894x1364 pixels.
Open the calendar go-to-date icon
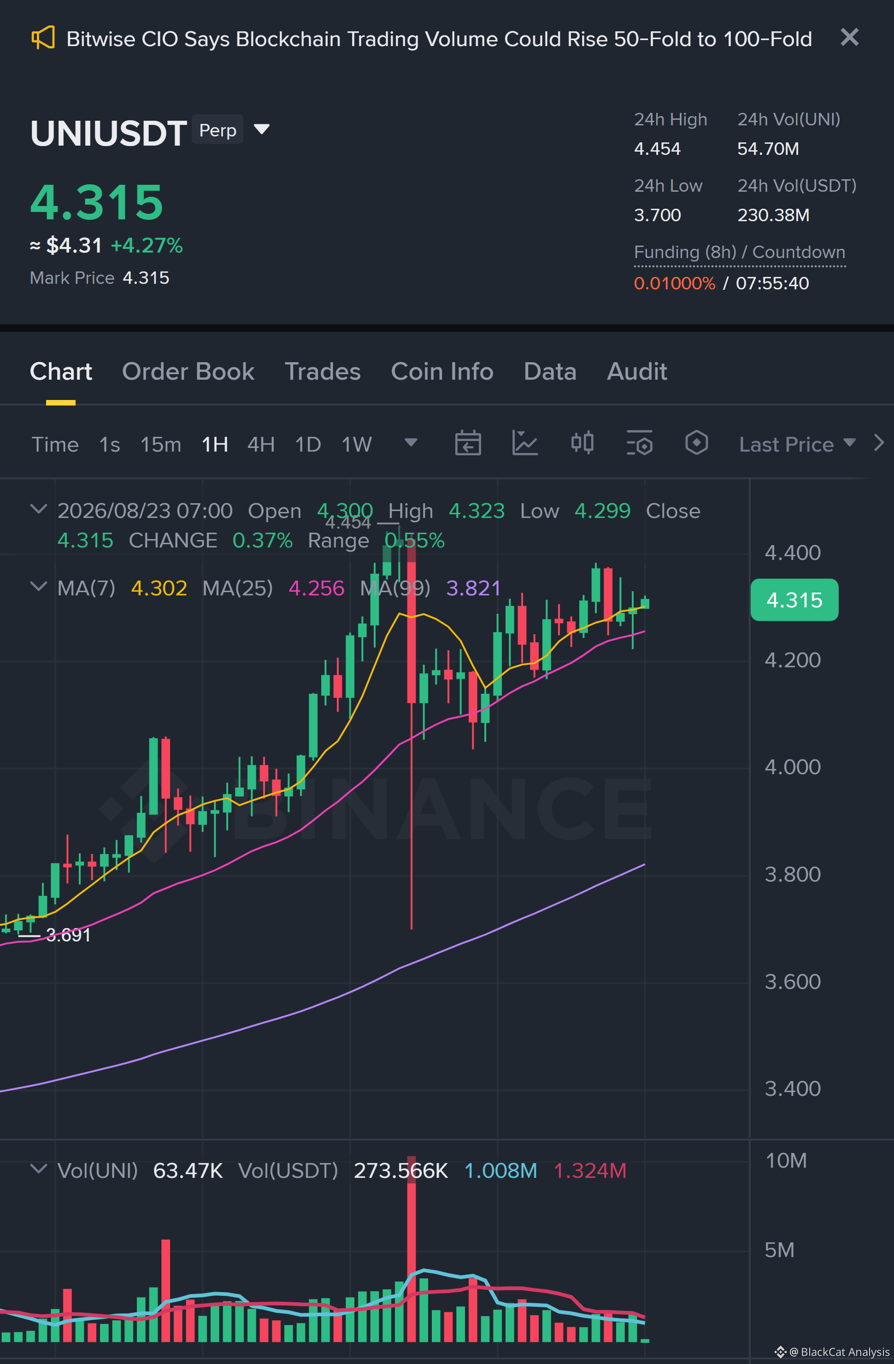pos(468,443)
